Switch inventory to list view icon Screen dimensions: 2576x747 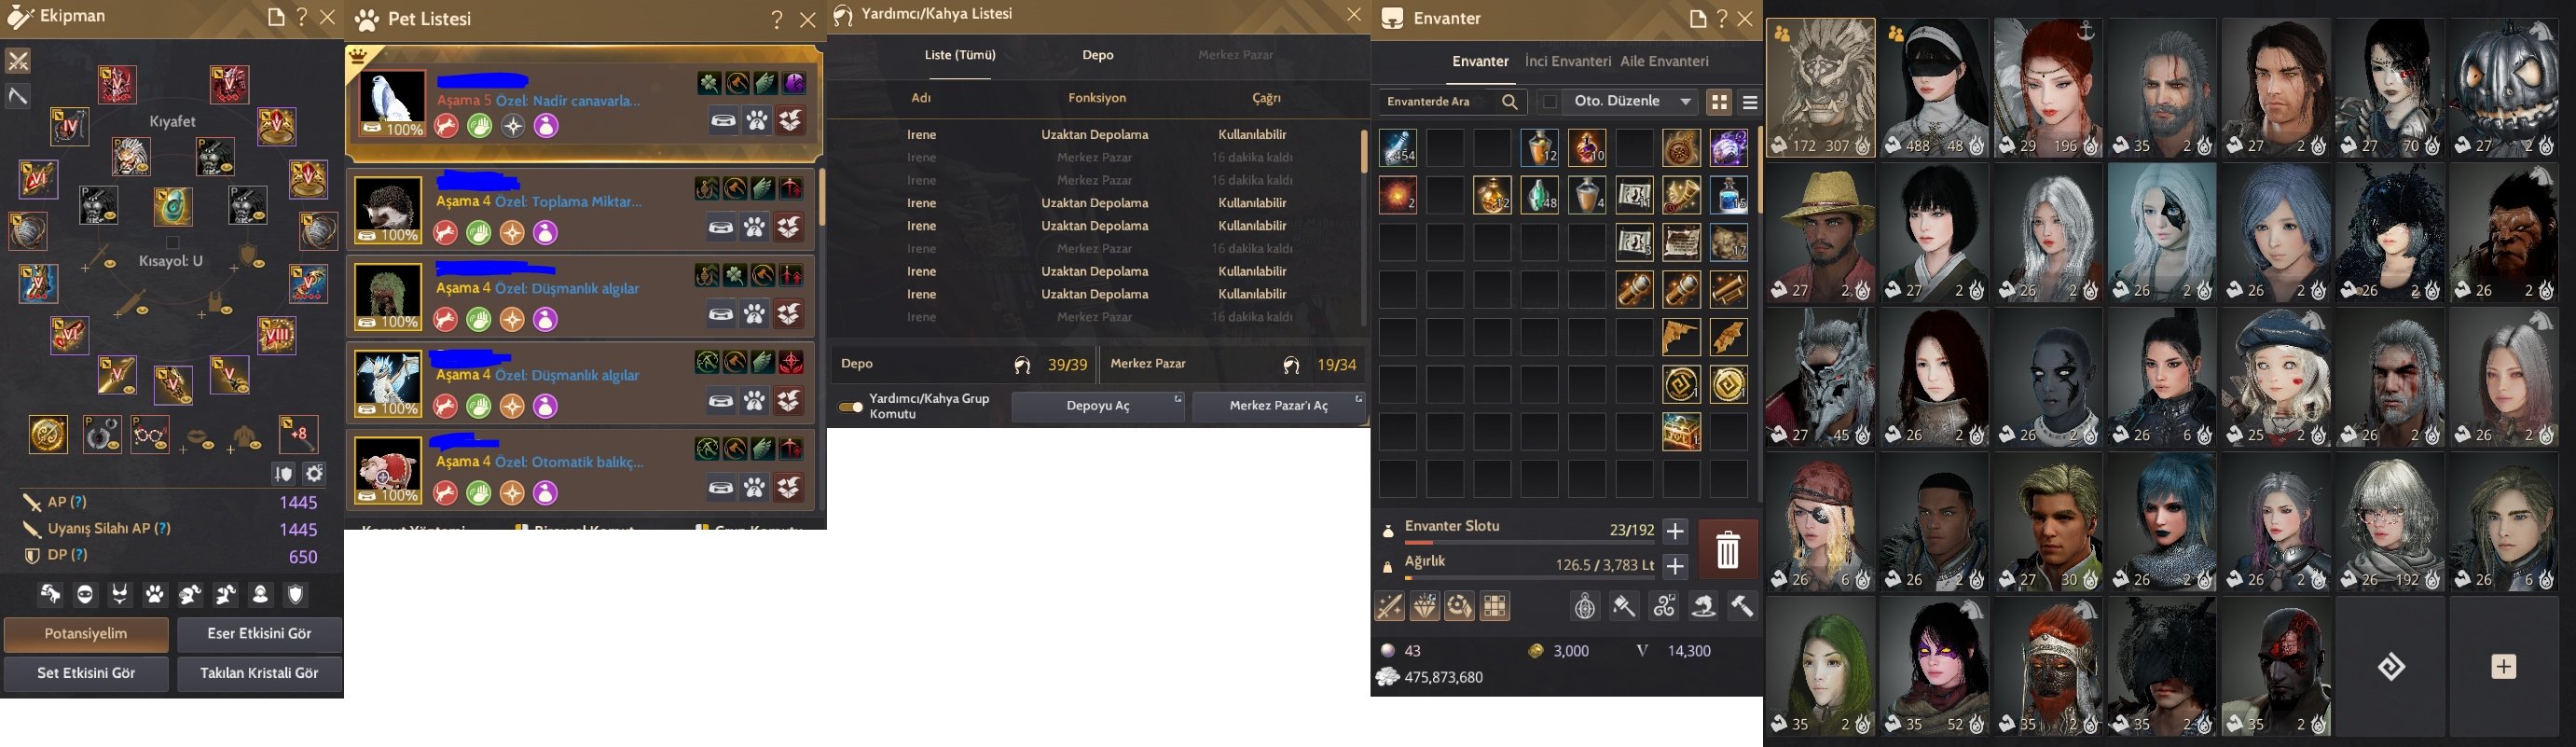pyautogui.click(x=1749, y=102)
